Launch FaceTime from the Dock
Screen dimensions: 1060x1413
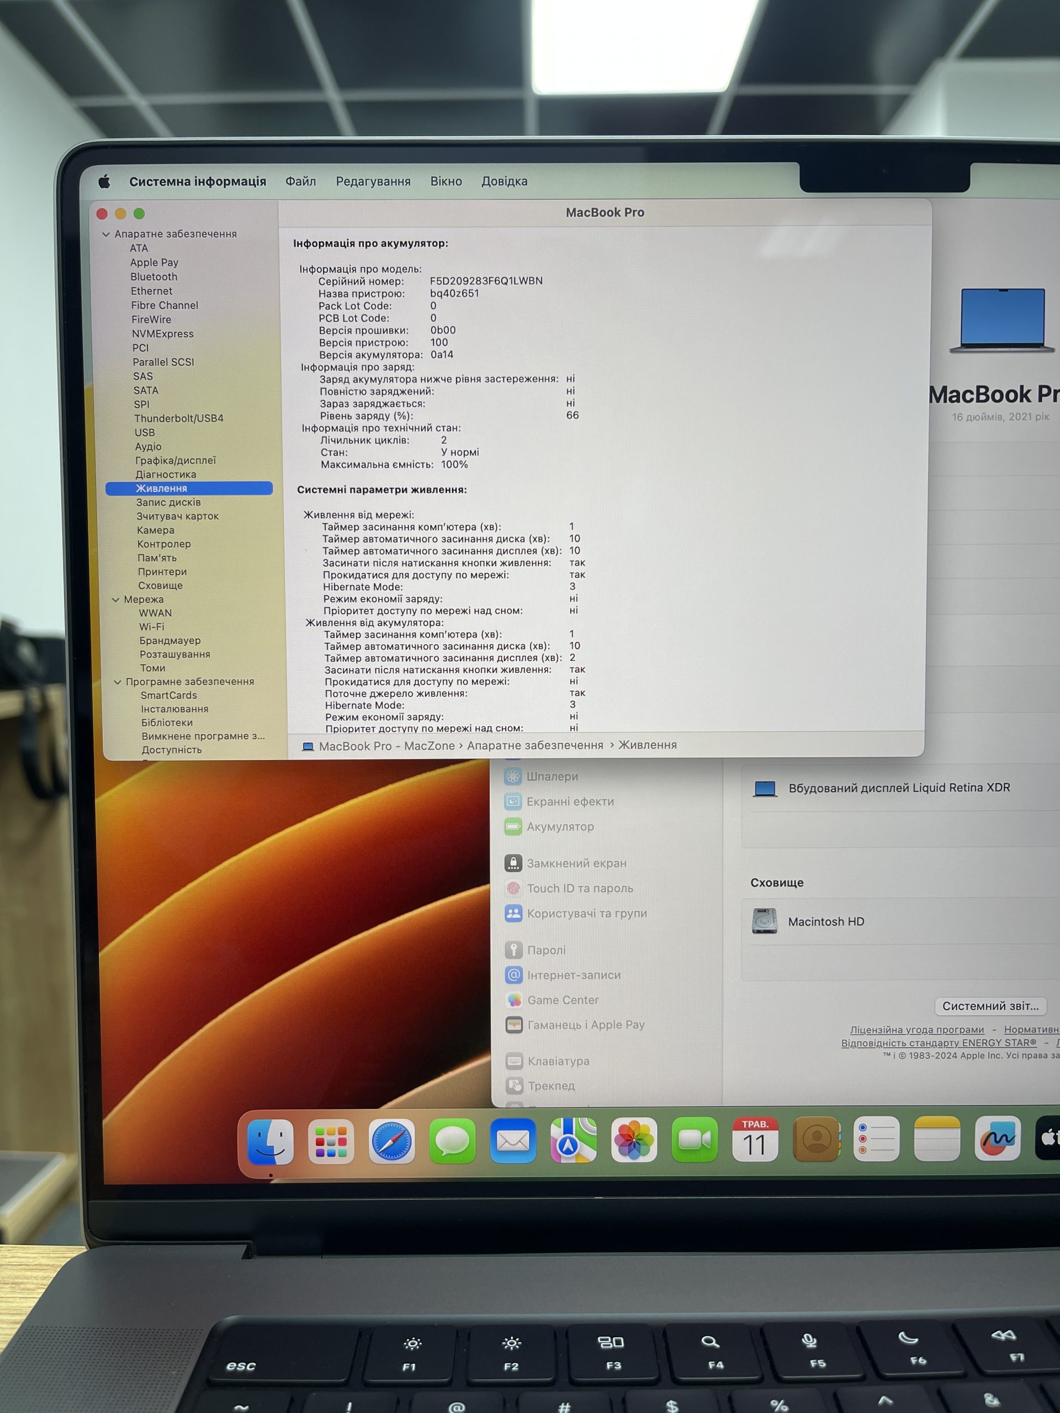695,1140
